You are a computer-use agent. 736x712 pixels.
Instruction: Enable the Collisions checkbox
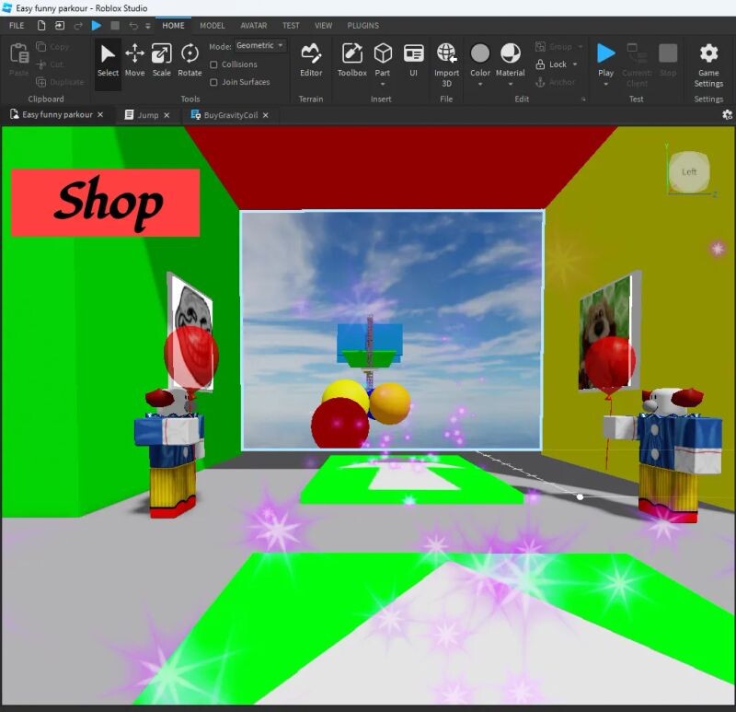click(214, 64)
